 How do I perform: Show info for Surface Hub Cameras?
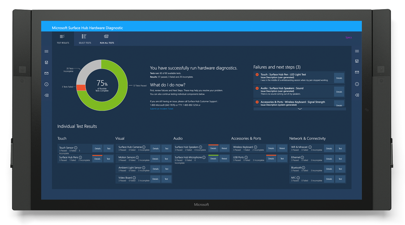(144, 147)
